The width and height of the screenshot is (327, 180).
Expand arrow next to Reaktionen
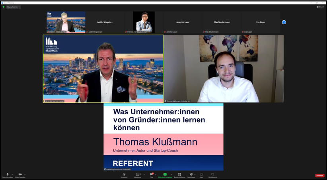[195, 174]
